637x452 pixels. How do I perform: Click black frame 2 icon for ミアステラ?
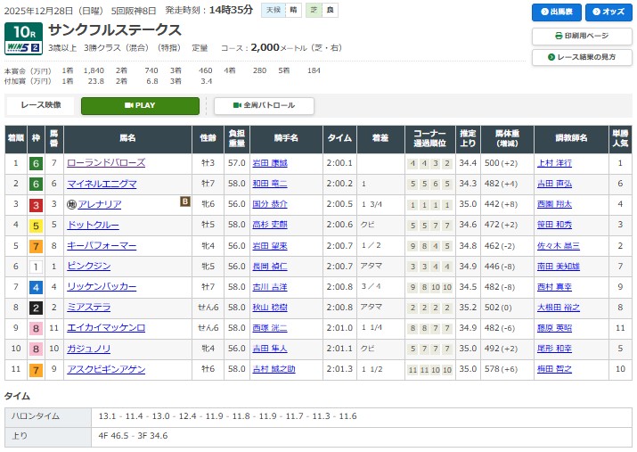36,308
